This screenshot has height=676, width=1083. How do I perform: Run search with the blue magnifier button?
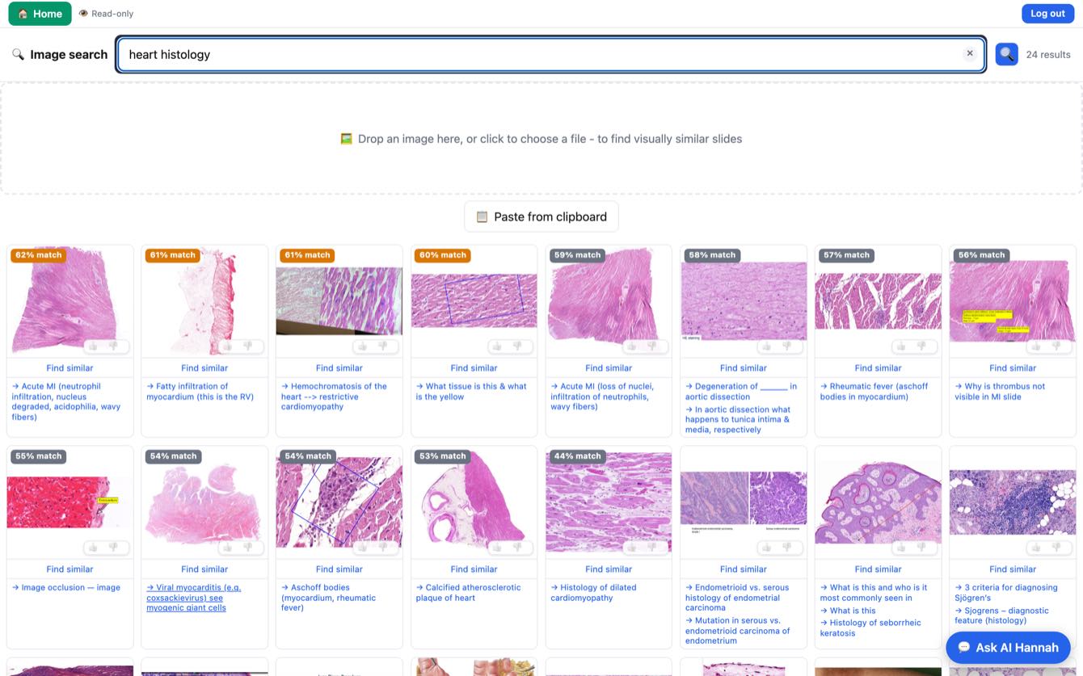[x=1006, y=54]
